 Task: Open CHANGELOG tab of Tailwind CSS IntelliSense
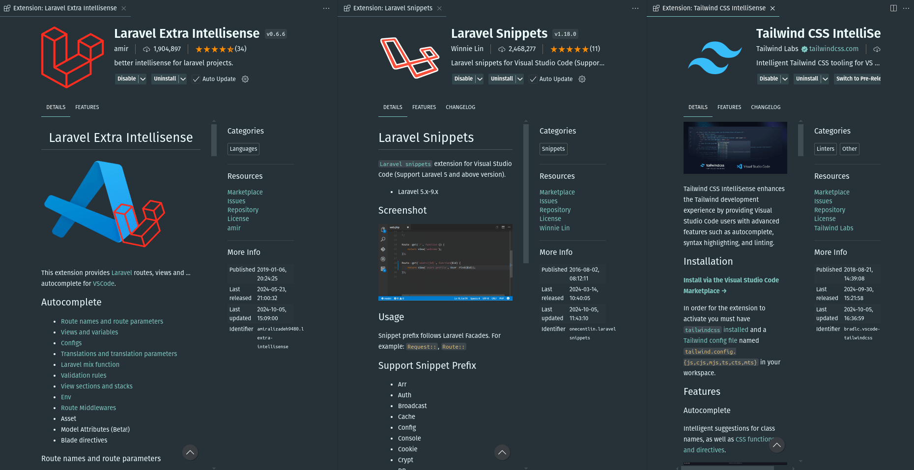click(766, 107)
